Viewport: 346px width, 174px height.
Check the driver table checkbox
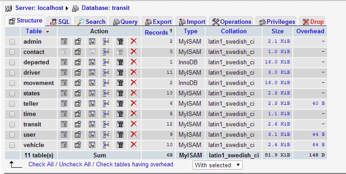click(12, 73)
